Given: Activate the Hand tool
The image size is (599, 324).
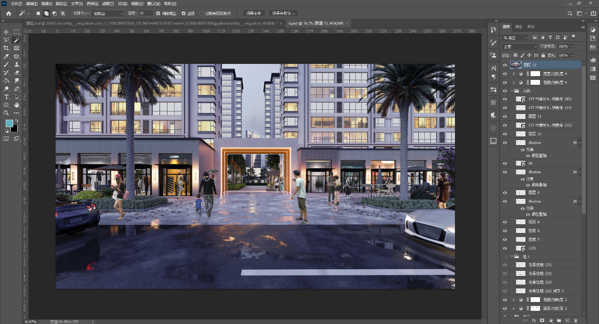Looking at the screenshot, I should click(x=17, y=105).
